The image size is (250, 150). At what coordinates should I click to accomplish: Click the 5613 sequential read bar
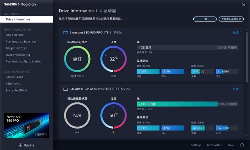pyautogui.click(x=148, y=128)
